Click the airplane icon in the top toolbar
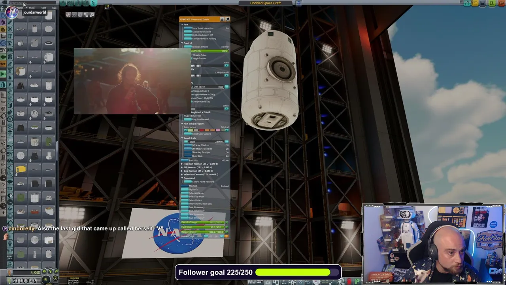 (x=94, y=3)
